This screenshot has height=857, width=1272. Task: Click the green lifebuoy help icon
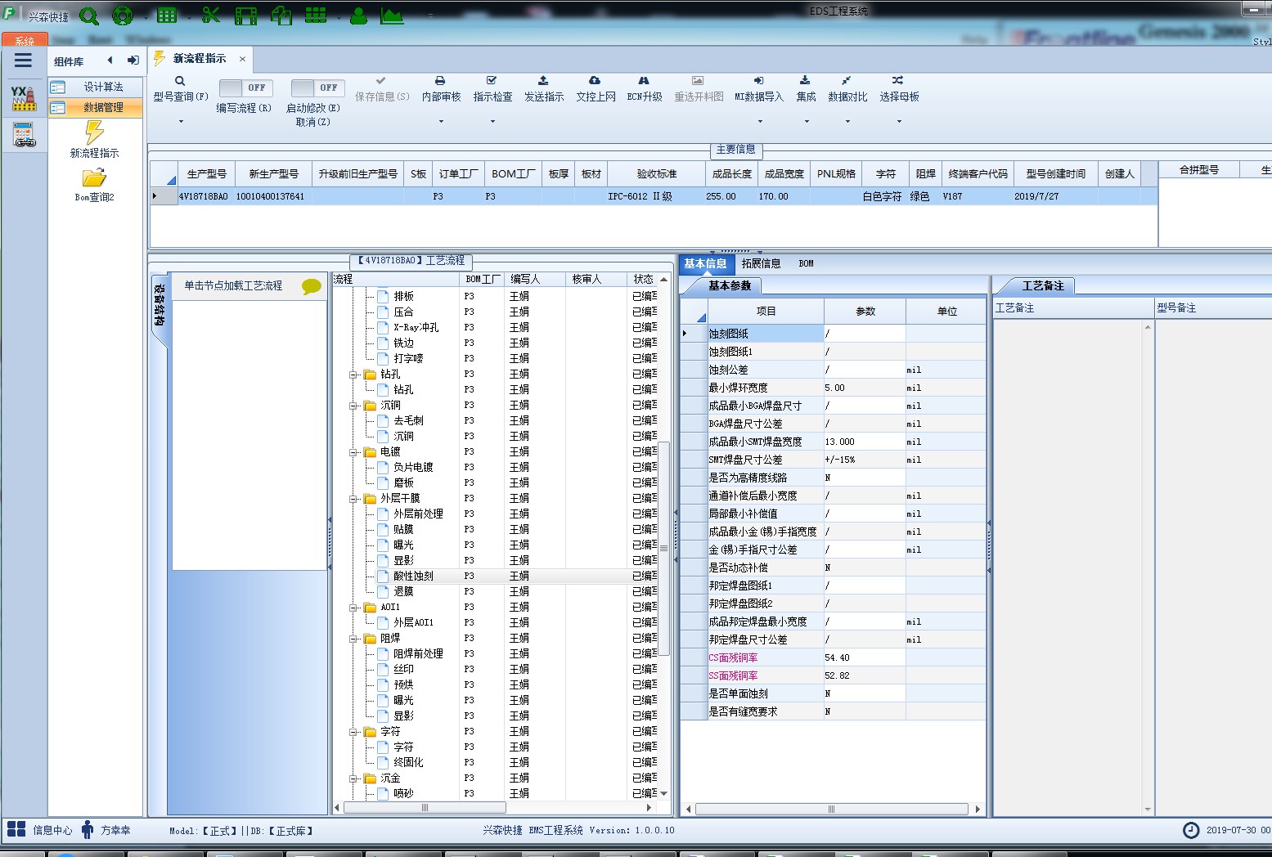click(x=123, y=16)
